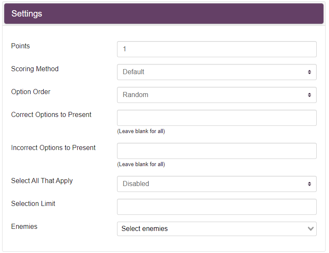Image resolution: width=329 pixels, height=253 pixels.
Task: Click the Option Order label
Action: point(31,92)
